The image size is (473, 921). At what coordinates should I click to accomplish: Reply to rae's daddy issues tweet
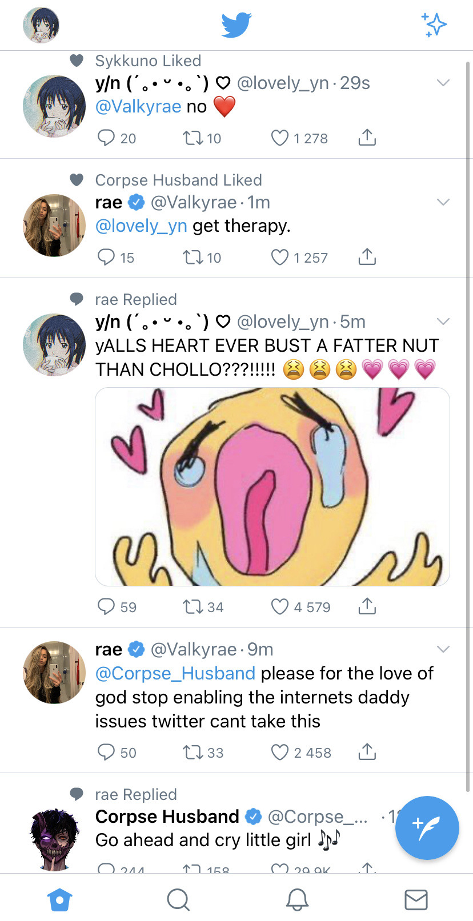pos(106,753)
